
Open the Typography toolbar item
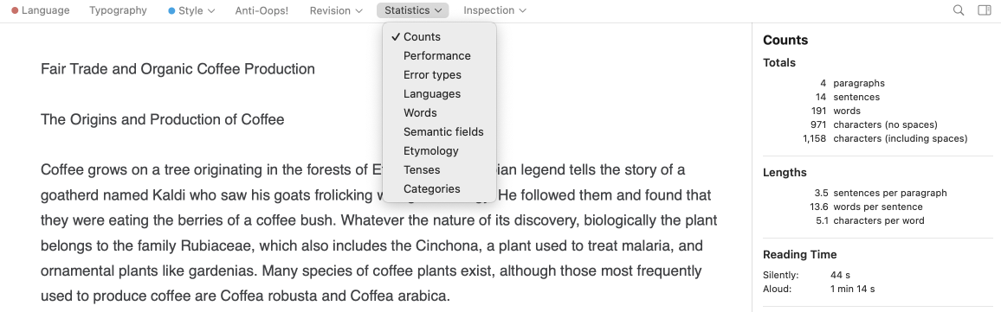pos(118,11)
